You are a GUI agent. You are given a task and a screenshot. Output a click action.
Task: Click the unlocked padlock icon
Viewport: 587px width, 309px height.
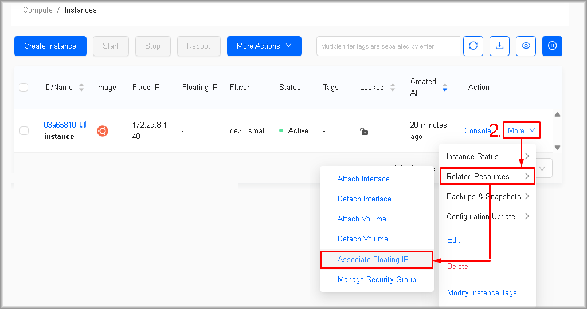(363, 131)
